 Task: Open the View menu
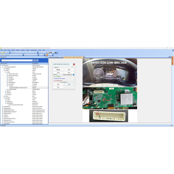click(x=9, y=50)
